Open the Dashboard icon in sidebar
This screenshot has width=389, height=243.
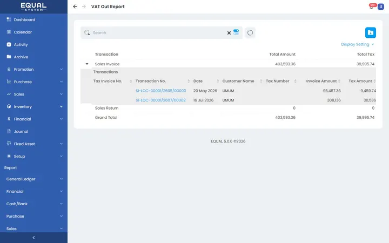click(x=9, y=19)
